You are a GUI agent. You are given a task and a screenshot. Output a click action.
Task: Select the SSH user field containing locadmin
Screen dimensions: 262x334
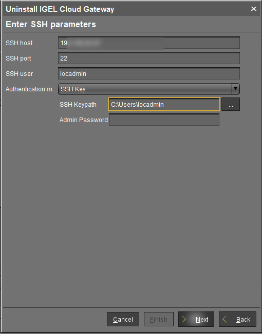point(149,74)
